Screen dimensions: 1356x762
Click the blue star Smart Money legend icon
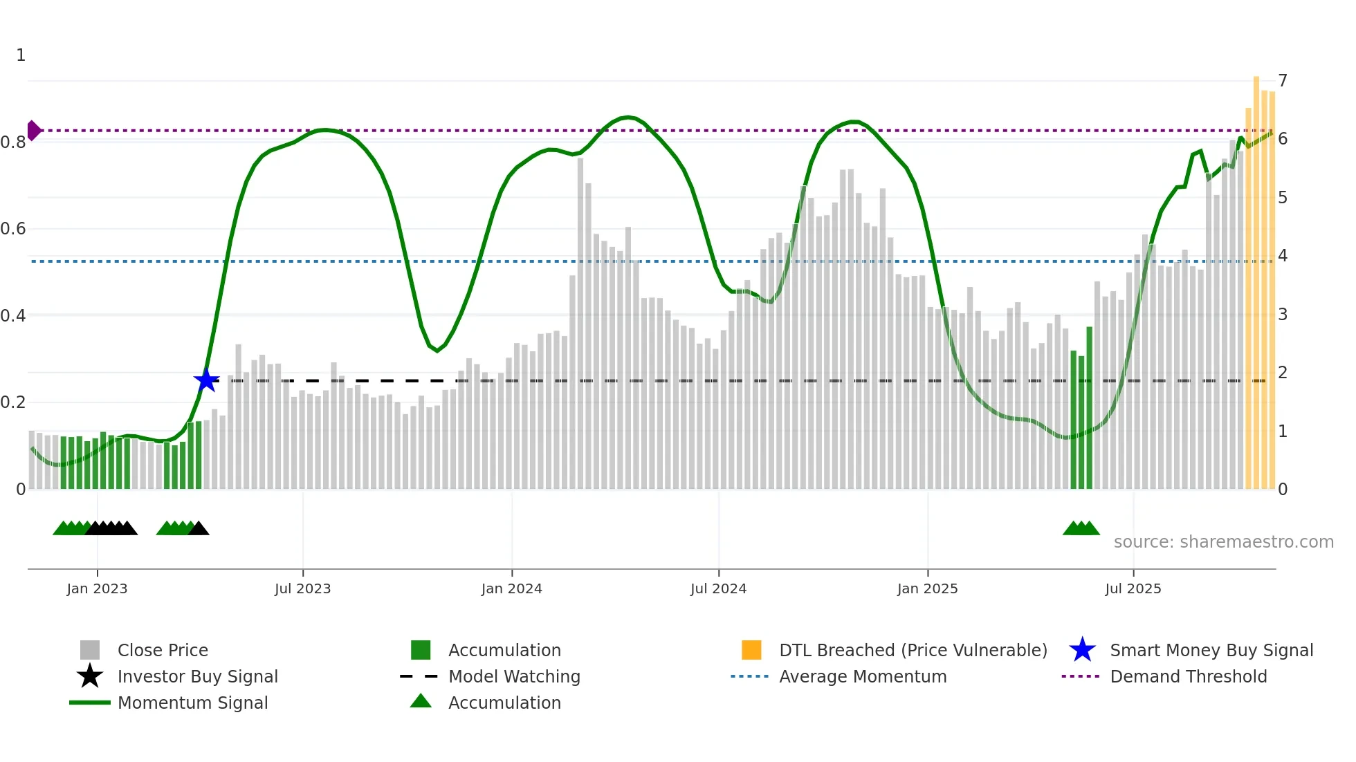point(1082,650)
